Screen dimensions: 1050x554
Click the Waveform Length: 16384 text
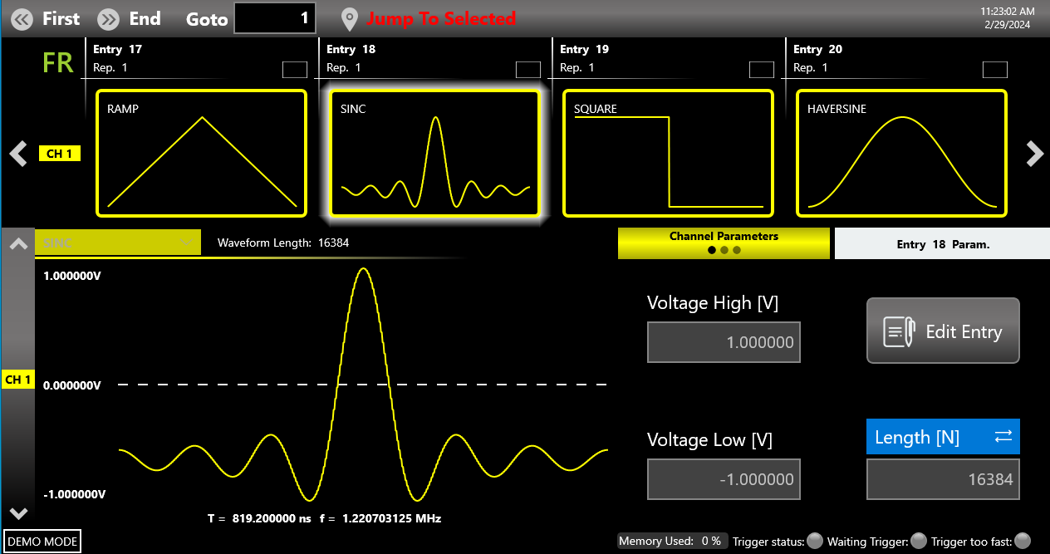click(x=283, y=243)
